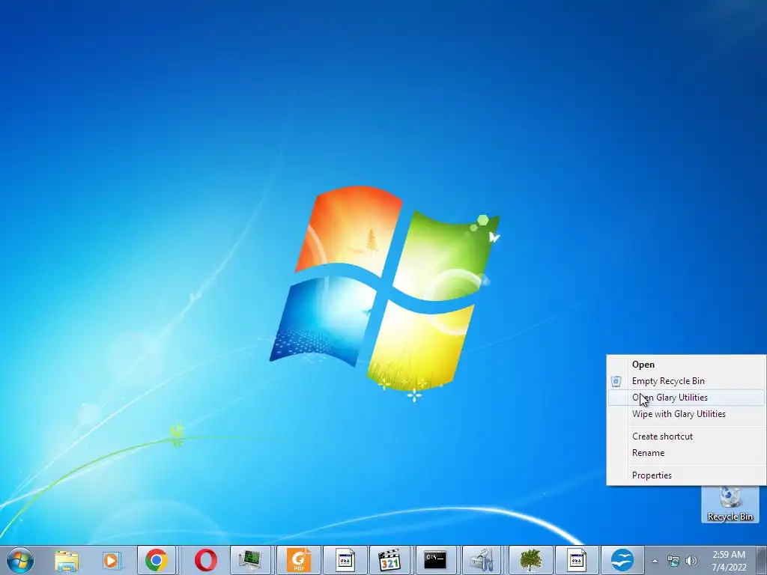
Task: Open the toolbox utilities taskbar icon
Action: [482, 560]
